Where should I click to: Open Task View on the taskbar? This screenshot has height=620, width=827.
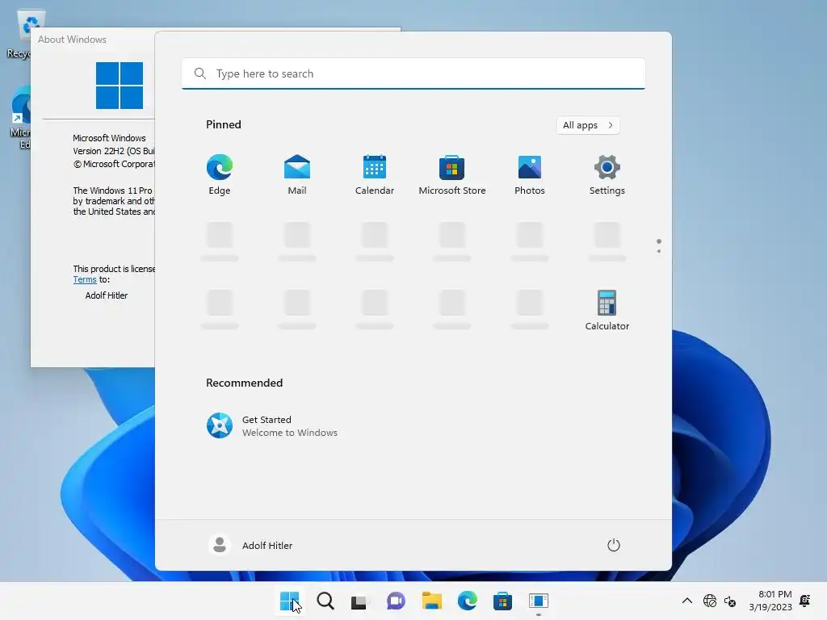[x=359, y=601]
